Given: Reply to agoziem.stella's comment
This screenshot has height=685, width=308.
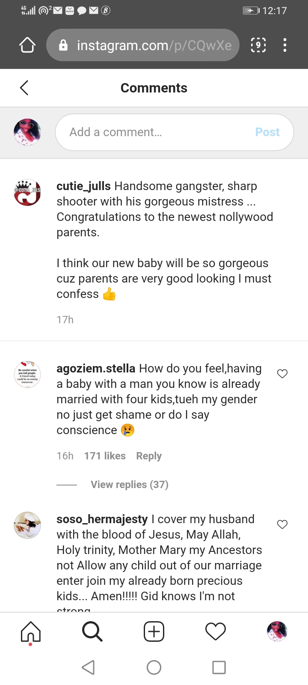Looking at the screenshot, I should pos(149,456).
